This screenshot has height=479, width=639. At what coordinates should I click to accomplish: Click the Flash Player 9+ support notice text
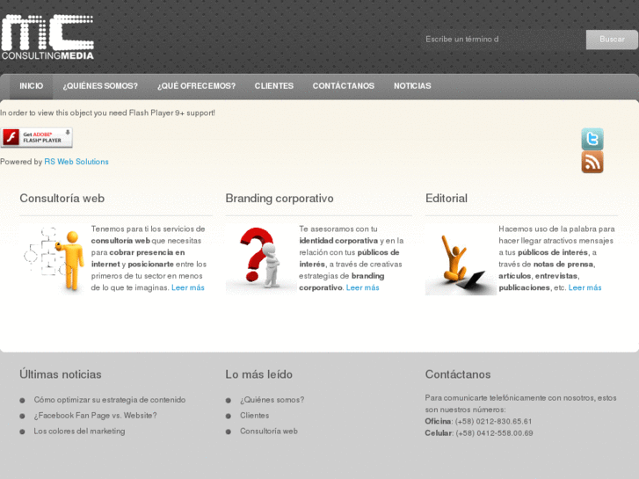tap(107, 112)
